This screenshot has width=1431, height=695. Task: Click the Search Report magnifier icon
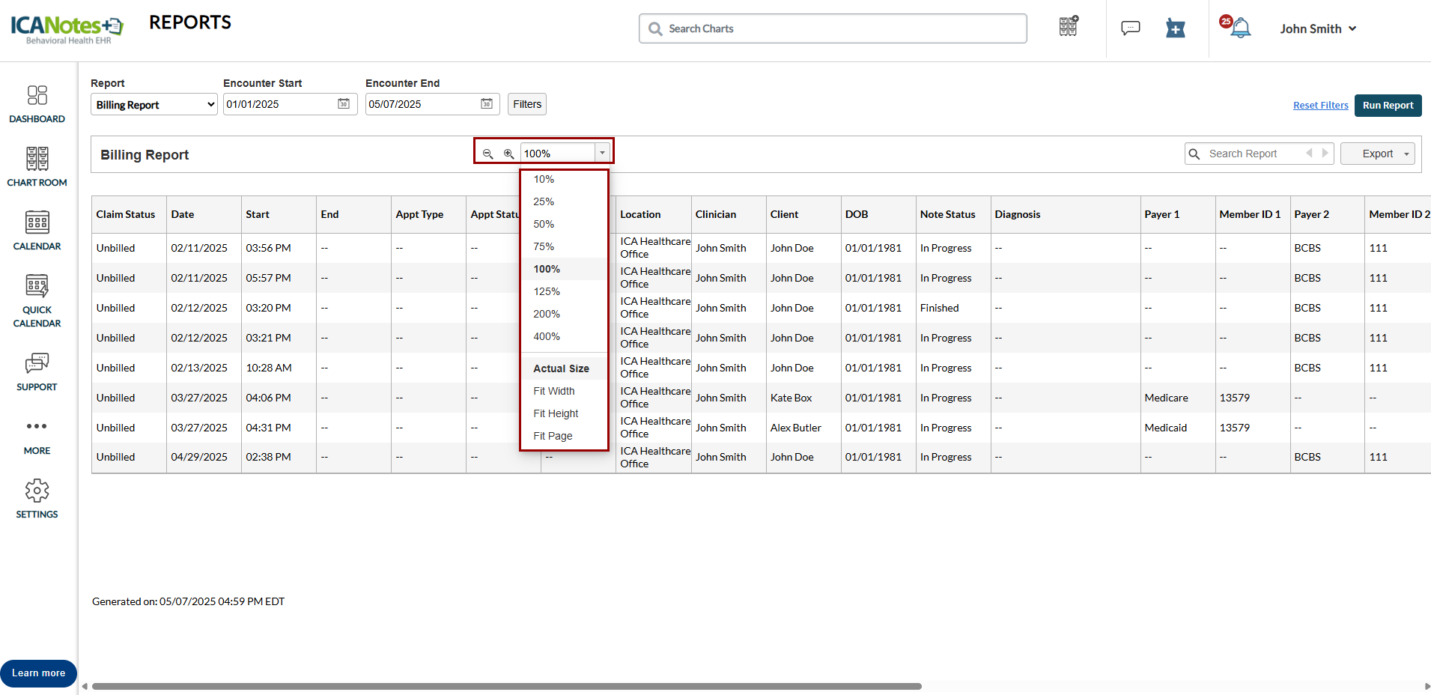click(1194, 154)
